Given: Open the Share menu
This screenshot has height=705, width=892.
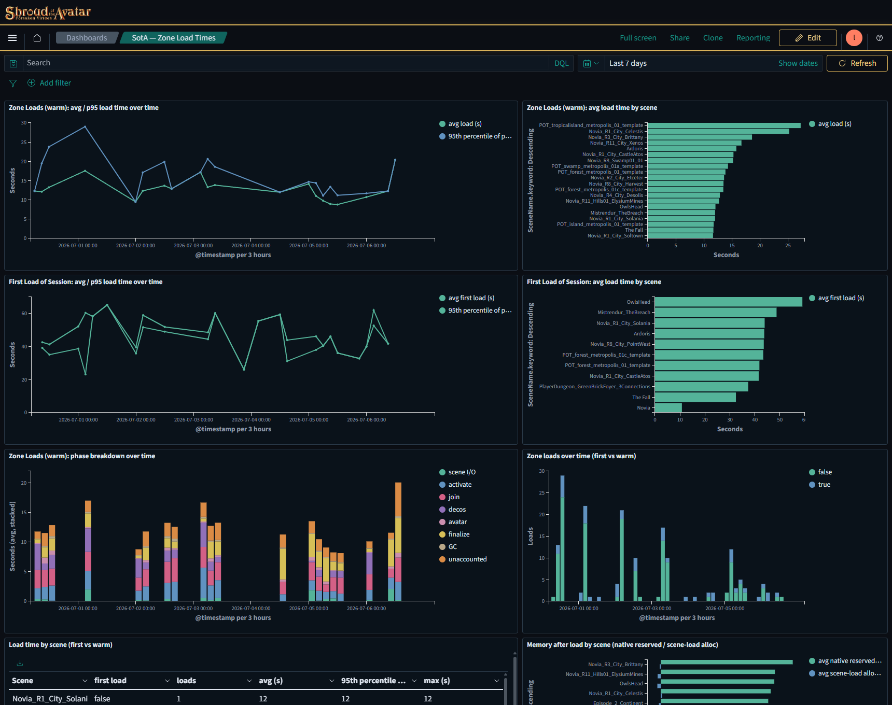Looking at the screenshot, I should coord(679,38).
